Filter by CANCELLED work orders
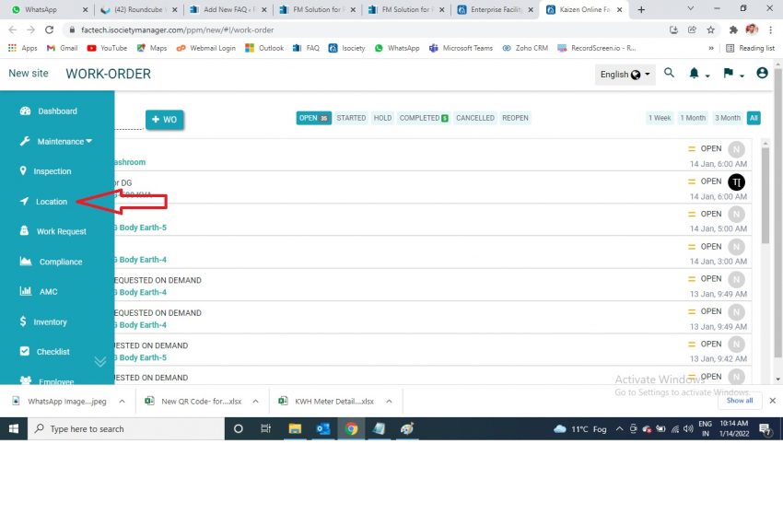 (x=475, y=118)
